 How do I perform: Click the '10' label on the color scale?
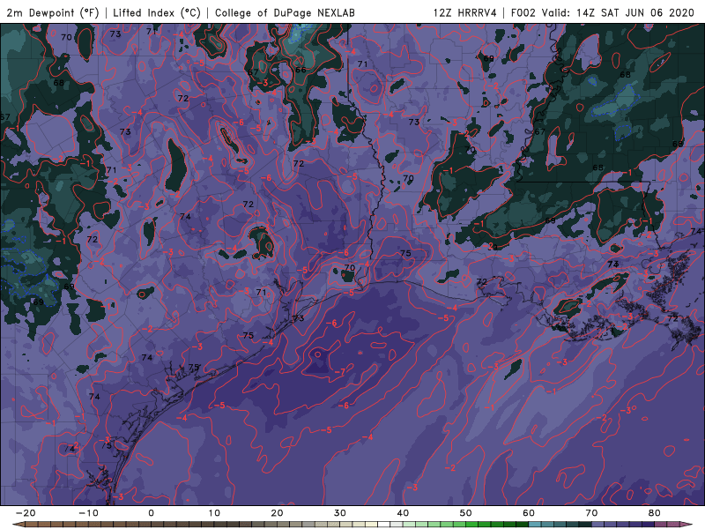point(214,513)
